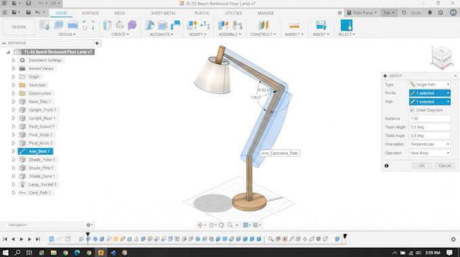
Task: Click the purple Create Form icon
Action: coord(132,25)
